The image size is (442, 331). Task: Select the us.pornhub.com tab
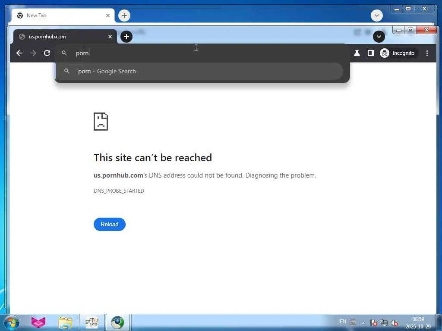pos(65,37)
